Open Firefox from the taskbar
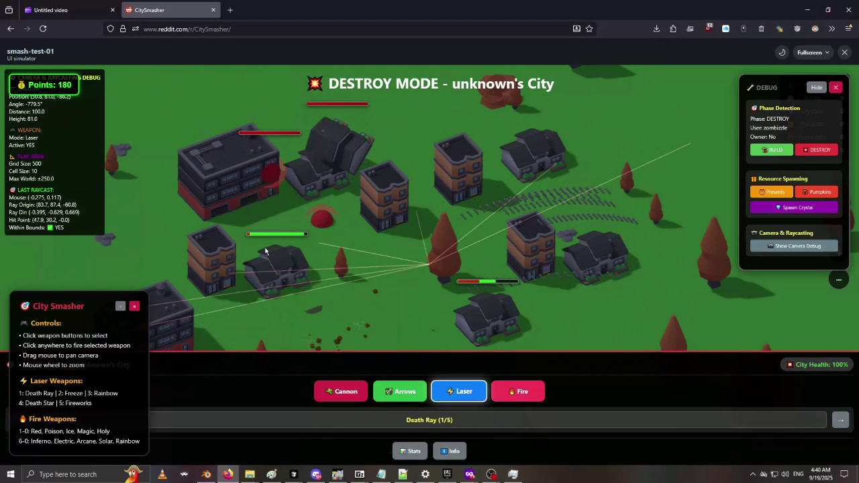Image resolution: width=859 pixels, height=483 pixels. [228, 474]
